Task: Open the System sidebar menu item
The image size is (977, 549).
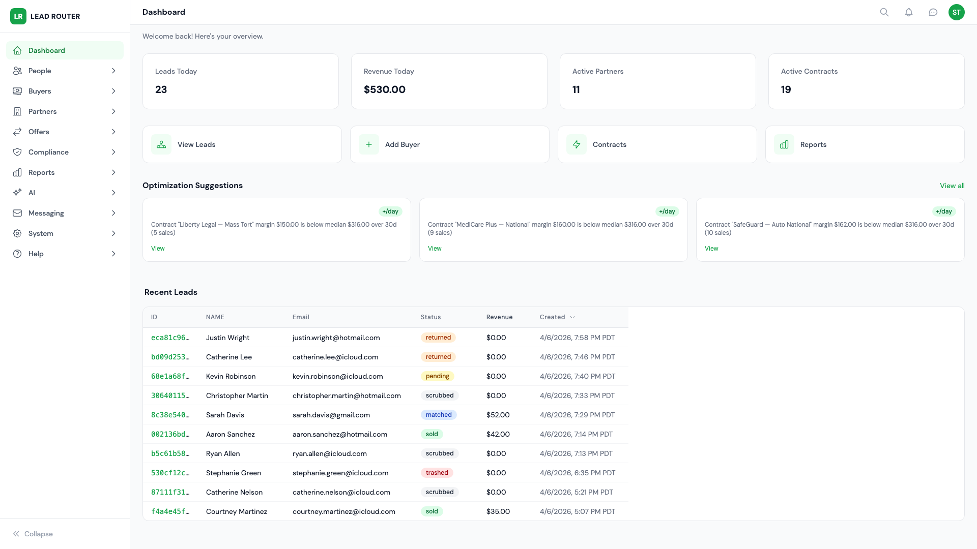Action: pyautogui.click(x=41, y=233)
